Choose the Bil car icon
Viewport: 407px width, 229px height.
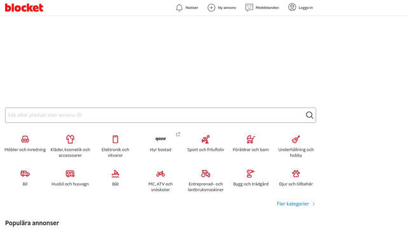point(25,174)
